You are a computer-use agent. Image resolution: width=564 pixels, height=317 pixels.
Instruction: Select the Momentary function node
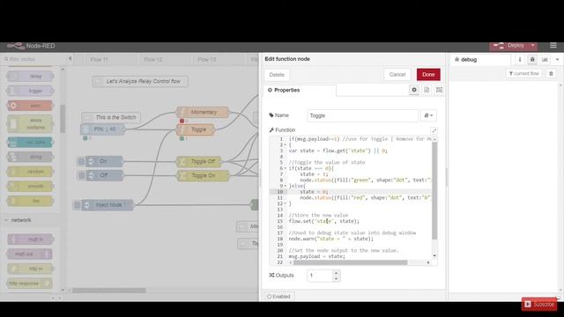tap(203, 112)
